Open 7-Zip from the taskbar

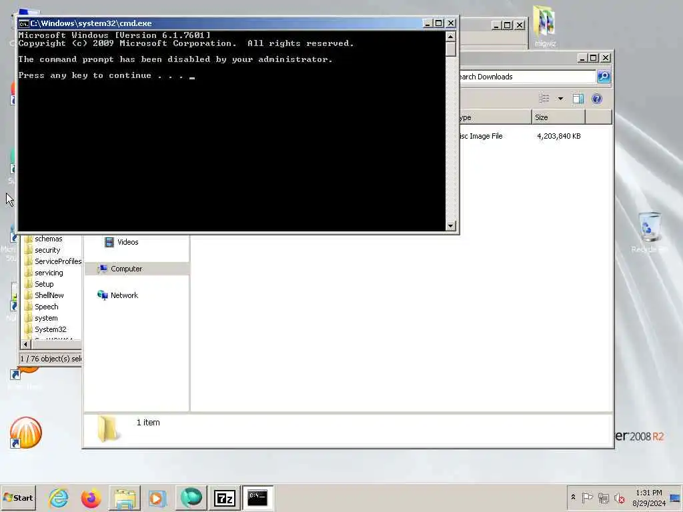coord(224,497)
